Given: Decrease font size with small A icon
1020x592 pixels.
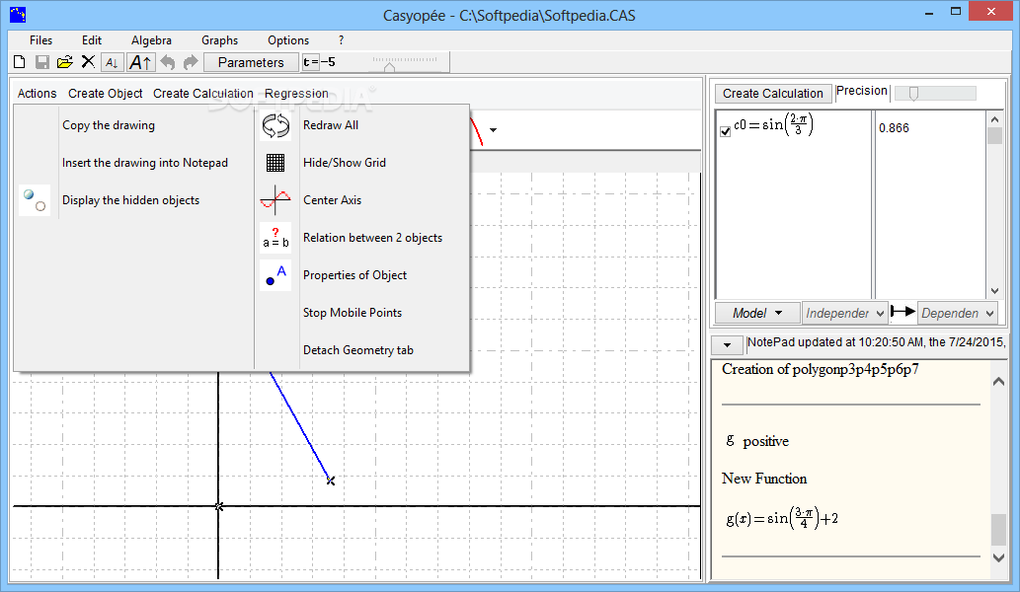Looking at the screenshot, I should click(x=112, y=62).
